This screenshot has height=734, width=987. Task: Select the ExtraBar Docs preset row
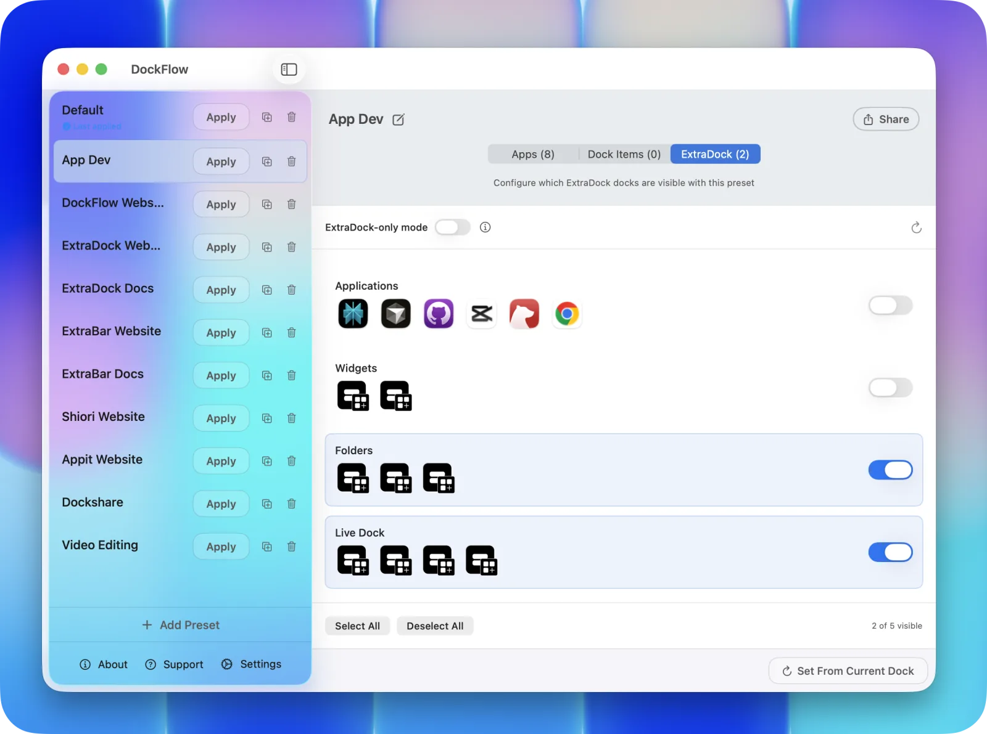coord(180,375)
